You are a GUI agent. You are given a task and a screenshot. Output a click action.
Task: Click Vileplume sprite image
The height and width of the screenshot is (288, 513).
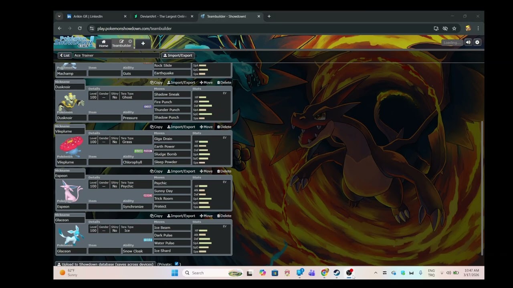click(x=71, y=146)
